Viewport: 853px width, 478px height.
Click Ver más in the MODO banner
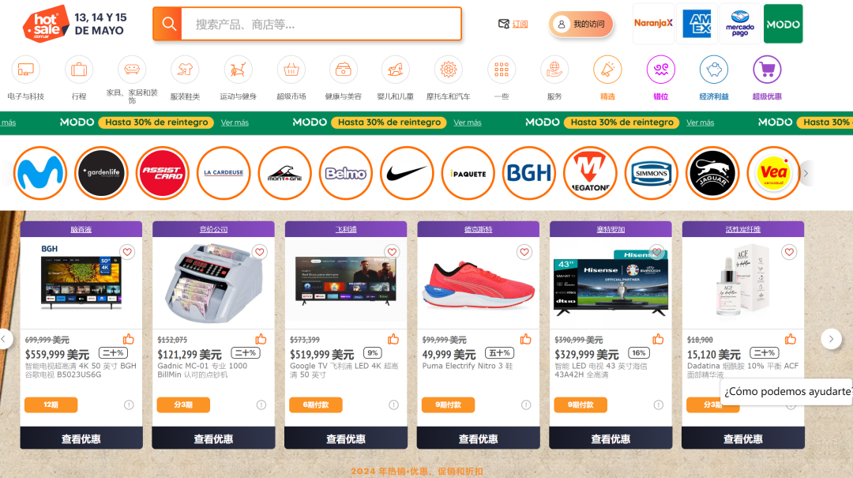[235, 122]
